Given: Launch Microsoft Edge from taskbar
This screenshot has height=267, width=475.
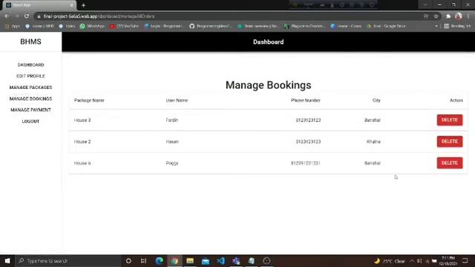Looking at the screenshot, I should (x=160, y=260).
